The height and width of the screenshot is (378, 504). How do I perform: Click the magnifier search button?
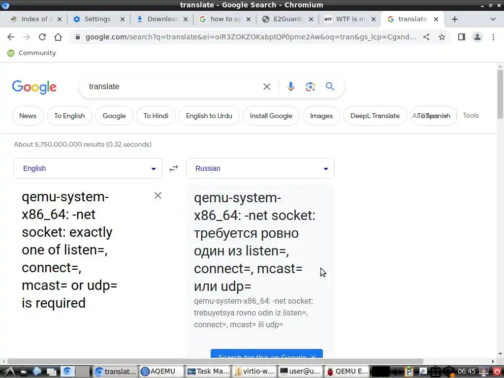pos(330,87)
